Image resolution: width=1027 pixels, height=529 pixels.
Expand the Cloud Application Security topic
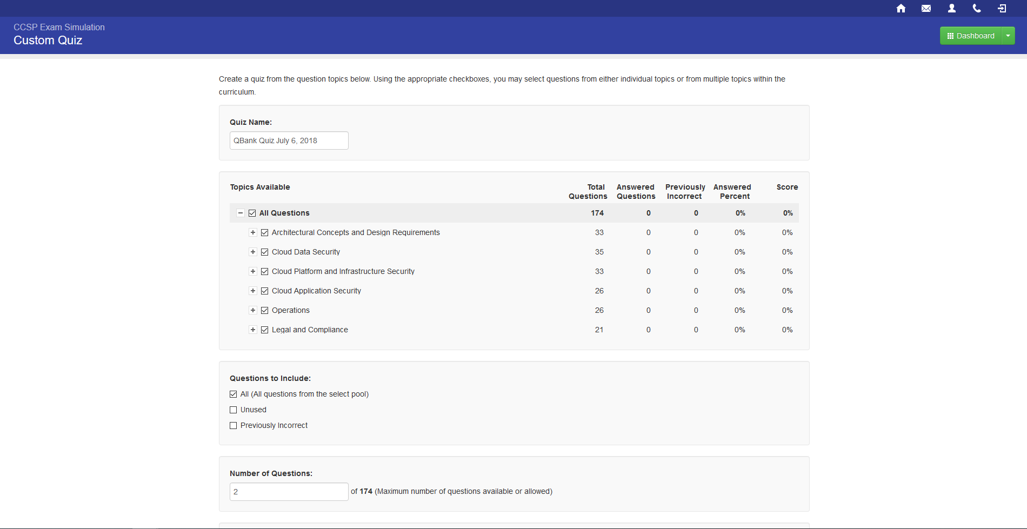coord(252,291)
